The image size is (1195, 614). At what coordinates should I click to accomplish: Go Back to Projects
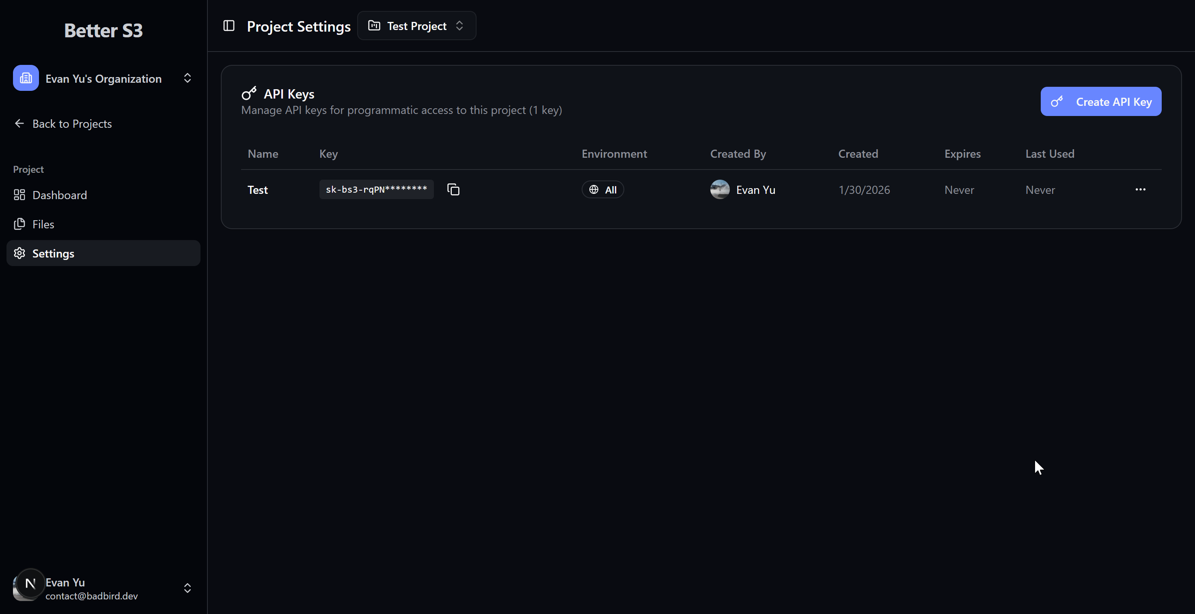tap(72, 124)
